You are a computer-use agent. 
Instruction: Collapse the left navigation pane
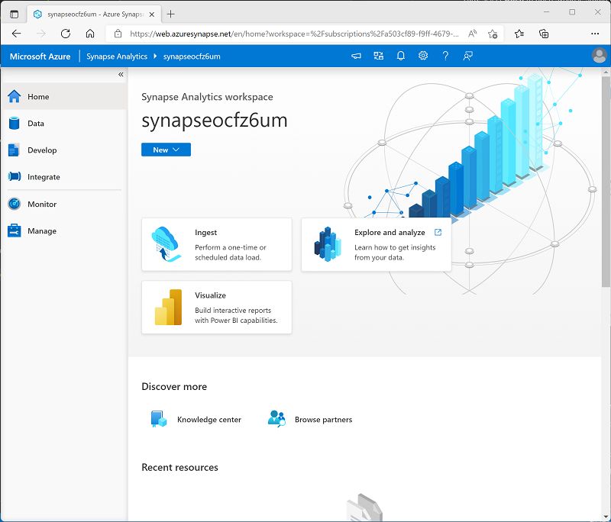(x=120, y=74)
